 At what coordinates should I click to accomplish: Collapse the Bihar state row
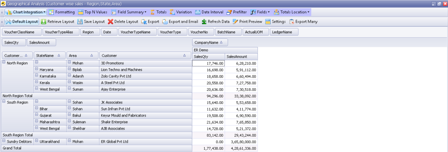[x=37, y=108]
